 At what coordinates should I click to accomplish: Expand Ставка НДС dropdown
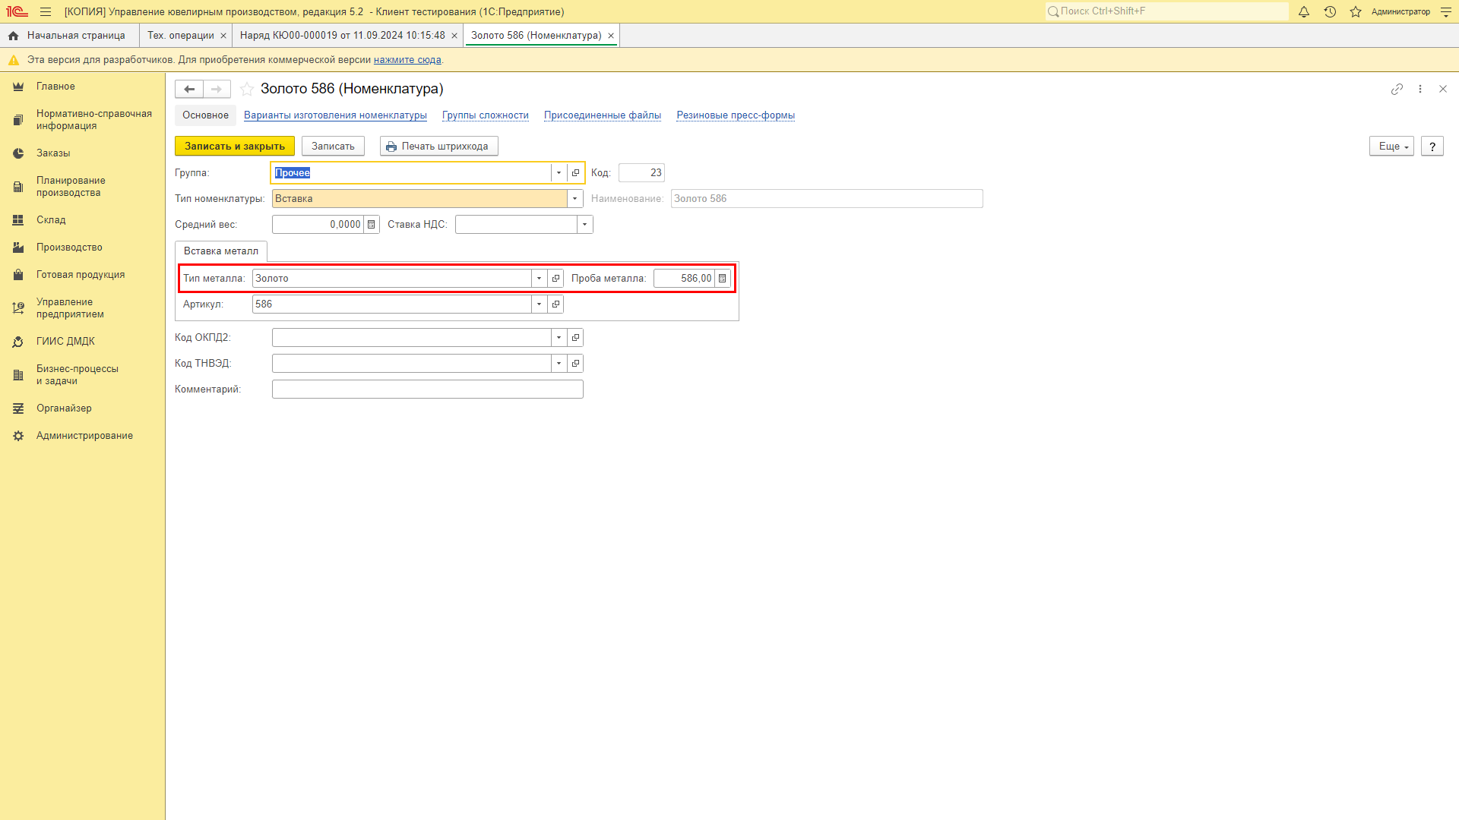click(x=584, y=224)
